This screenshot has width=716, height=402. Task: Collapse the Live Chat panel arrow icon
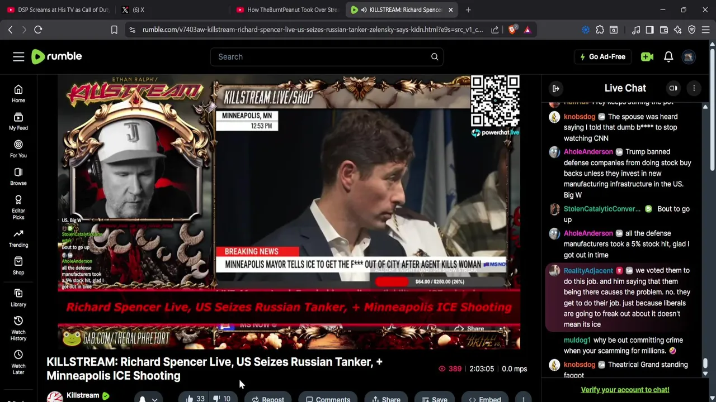coord(556,88)
